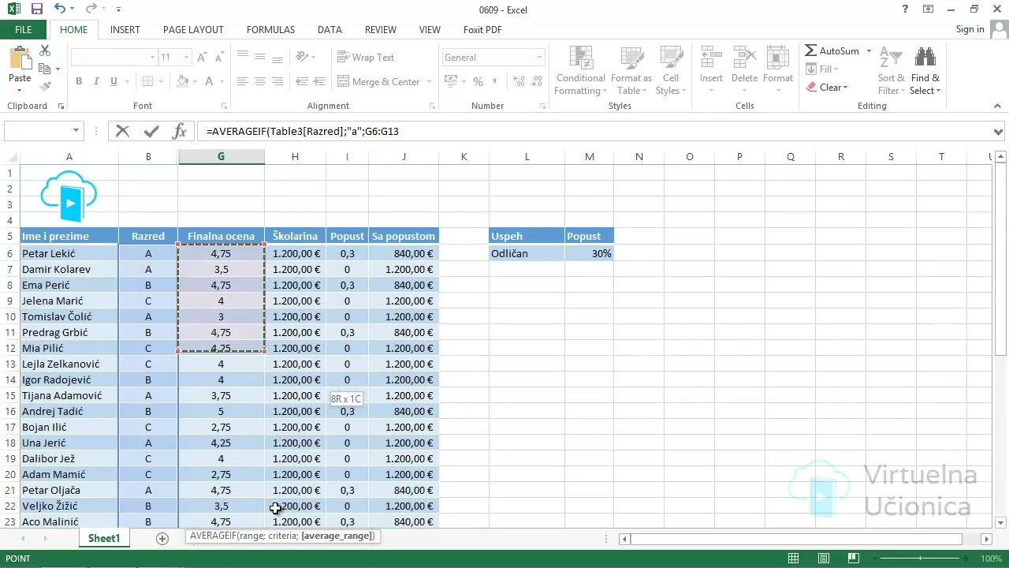Image resolution: width=1009 pixels, height=568 pixels.
Task: Open Customize Quick Access Toolbar dropdown
Action: [118, 9]
